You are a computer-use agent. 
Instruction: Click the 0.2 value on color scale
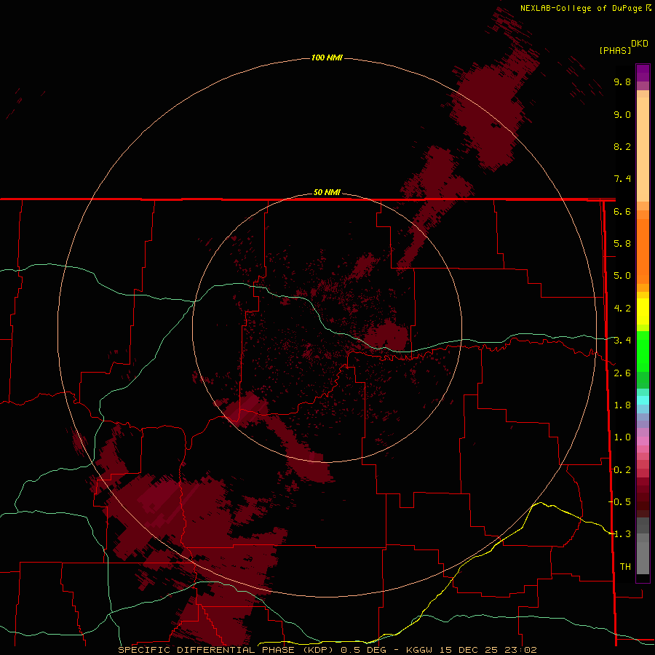[x=622, y=470]
